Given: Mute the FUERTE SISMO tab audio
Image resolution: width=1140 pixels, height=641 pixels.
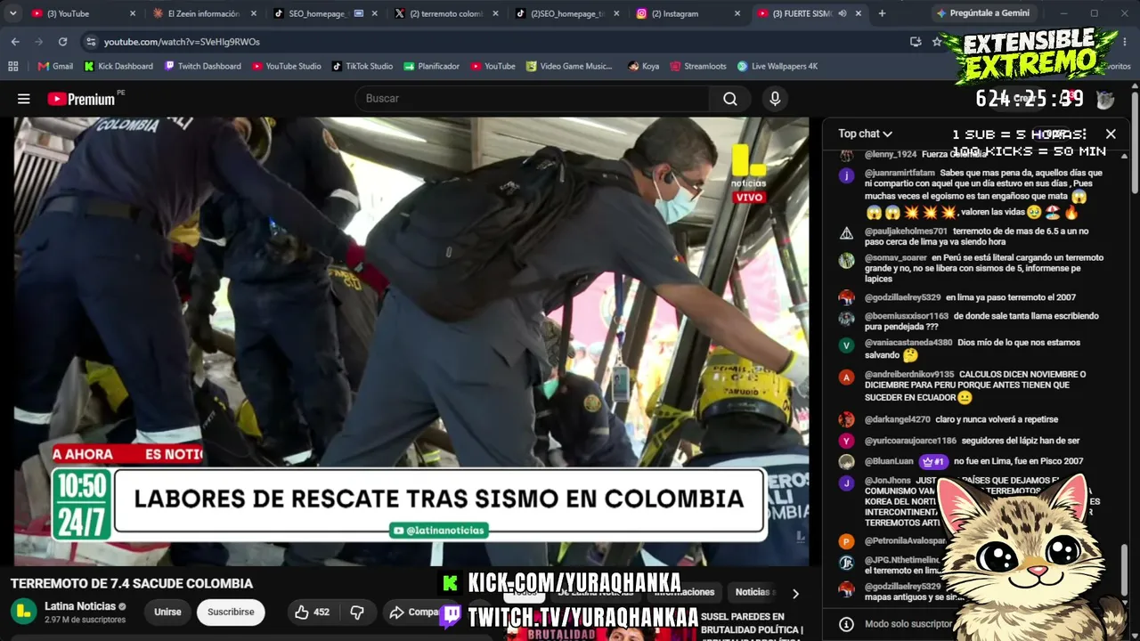Looking at the screenshot, I should (x=842, y=13).
